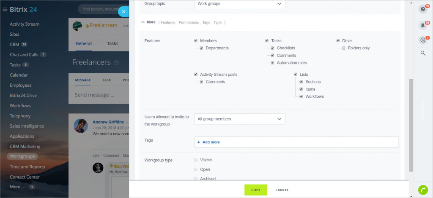
Task: Click the green phone call button
Action: (x=423, y=190)
